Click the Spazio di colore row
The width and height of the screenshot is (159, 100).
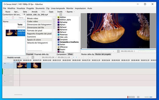(39, 40)
